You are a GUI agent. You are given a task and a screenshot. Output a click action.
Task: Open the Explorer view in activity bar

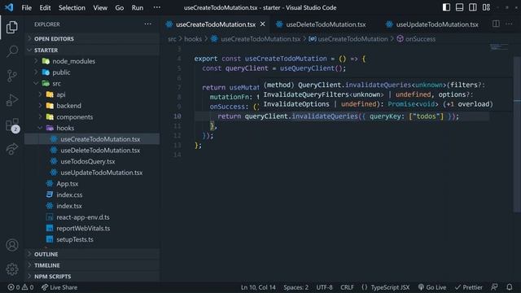click(12, 27)
